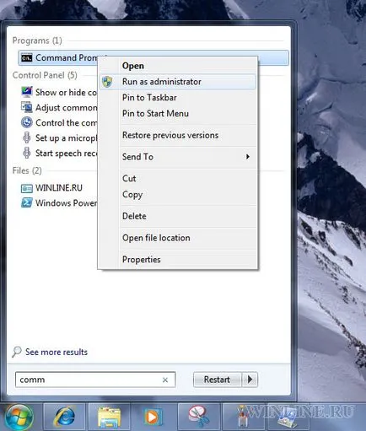Launch Internet Explorer from the taskbar

click(65, 417)
